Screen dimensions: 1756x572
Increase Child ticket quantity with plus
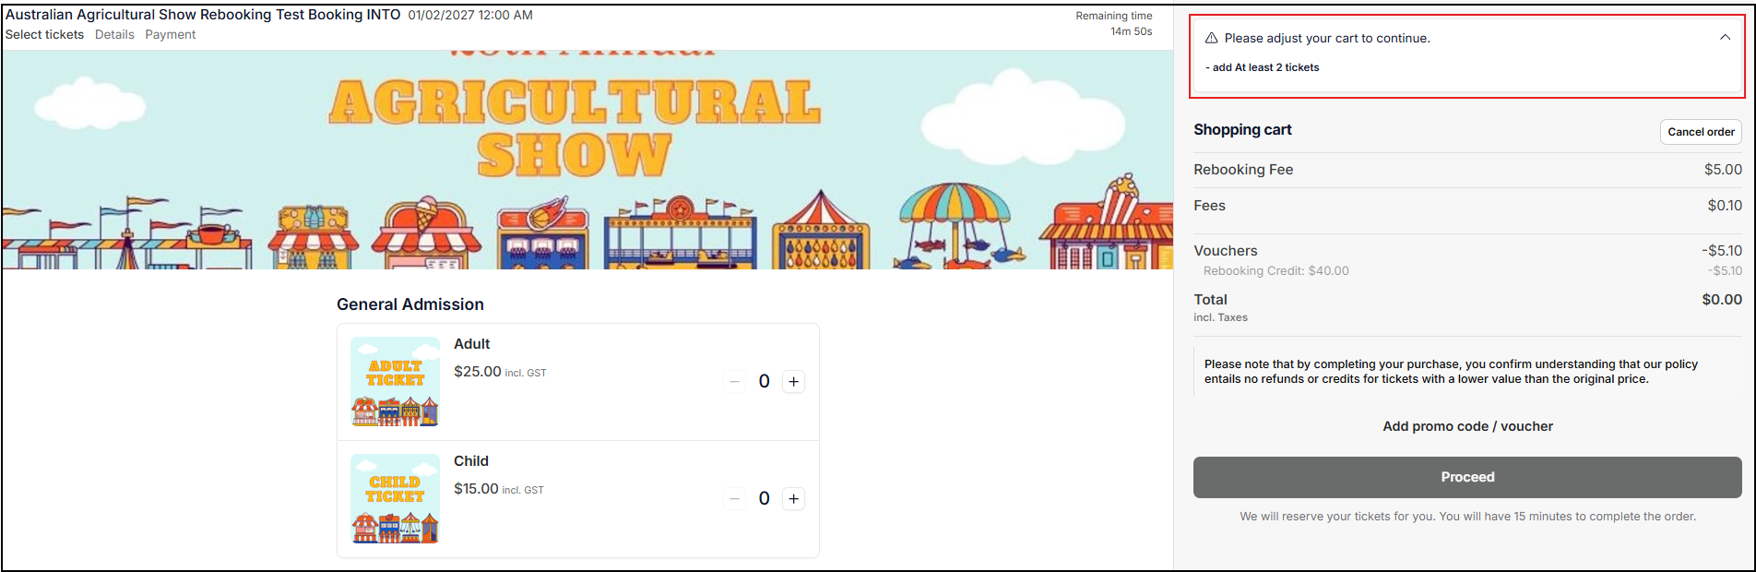coord(793,499)
